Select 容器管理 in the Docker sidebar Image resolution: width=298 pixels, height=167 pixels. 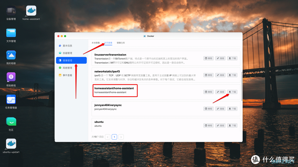71,53
